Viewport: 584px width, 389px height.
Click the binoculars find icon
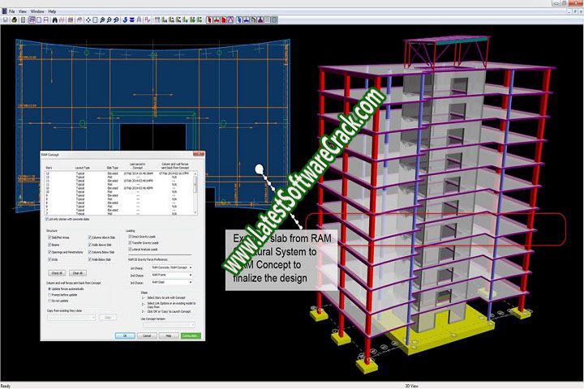tap(55, 19)
